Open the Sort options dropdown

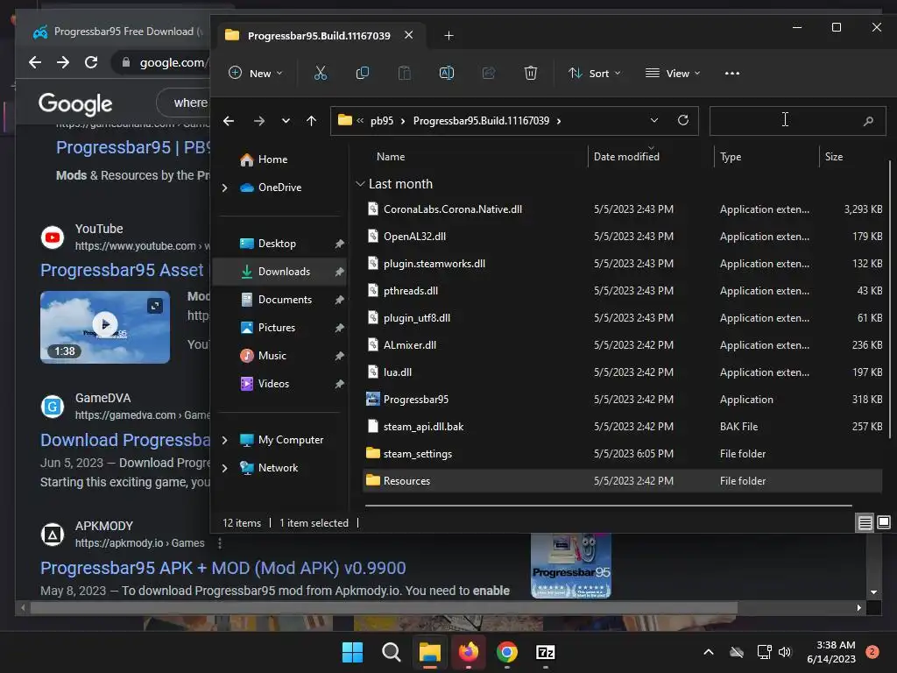tap(595, 74)
